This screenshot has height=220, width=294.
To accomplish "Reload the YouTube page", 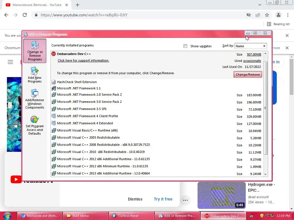I will (25, 15).
